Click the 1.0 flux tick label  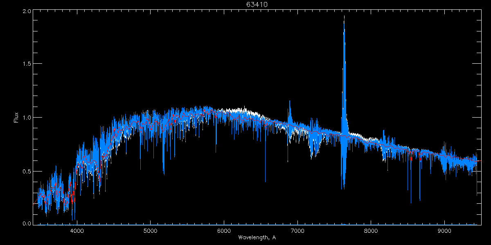coord(27,118)
